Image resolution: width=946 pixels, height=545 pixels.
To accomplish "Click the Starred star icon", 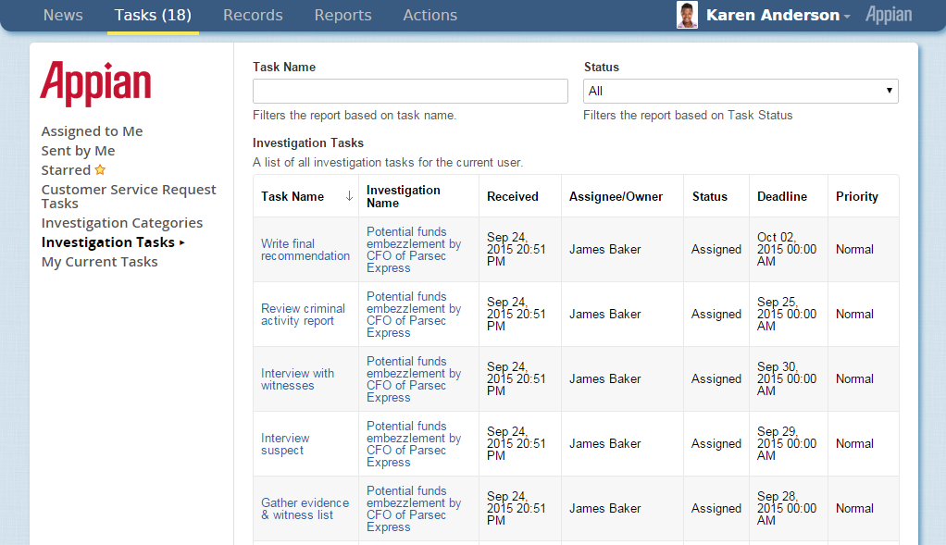I will coord(100,170).
